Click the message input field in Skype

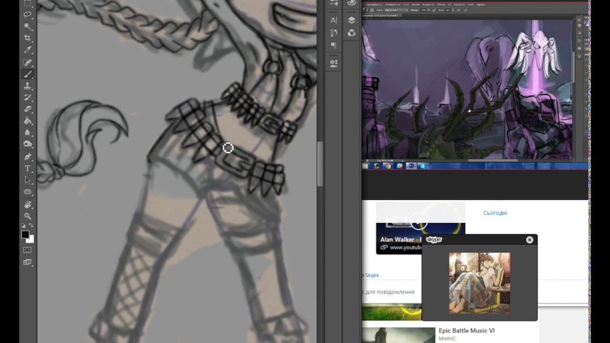click(x=392, y=292)
